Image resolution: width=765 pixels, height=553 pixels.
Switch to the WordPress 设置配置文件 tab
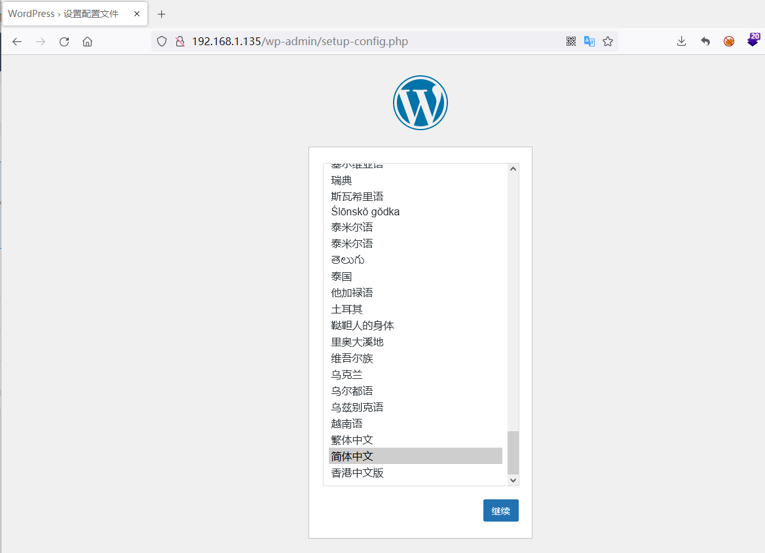(x=65, y=14)
